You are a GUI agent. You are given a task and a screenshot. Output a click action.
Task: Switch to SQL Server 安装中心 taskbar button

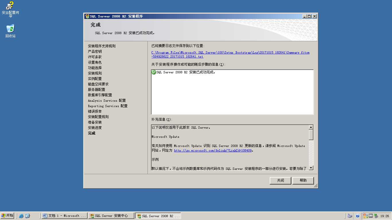pos(111,216)
